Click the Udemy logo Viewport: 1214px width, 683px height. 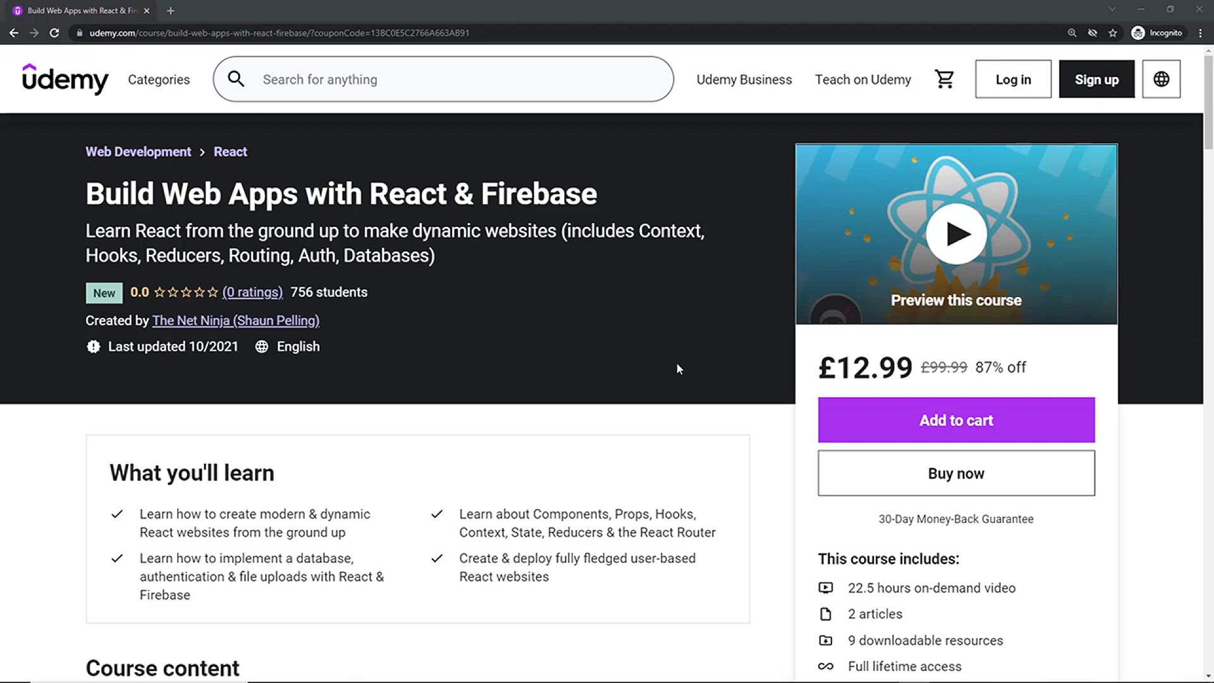(65, 79)
